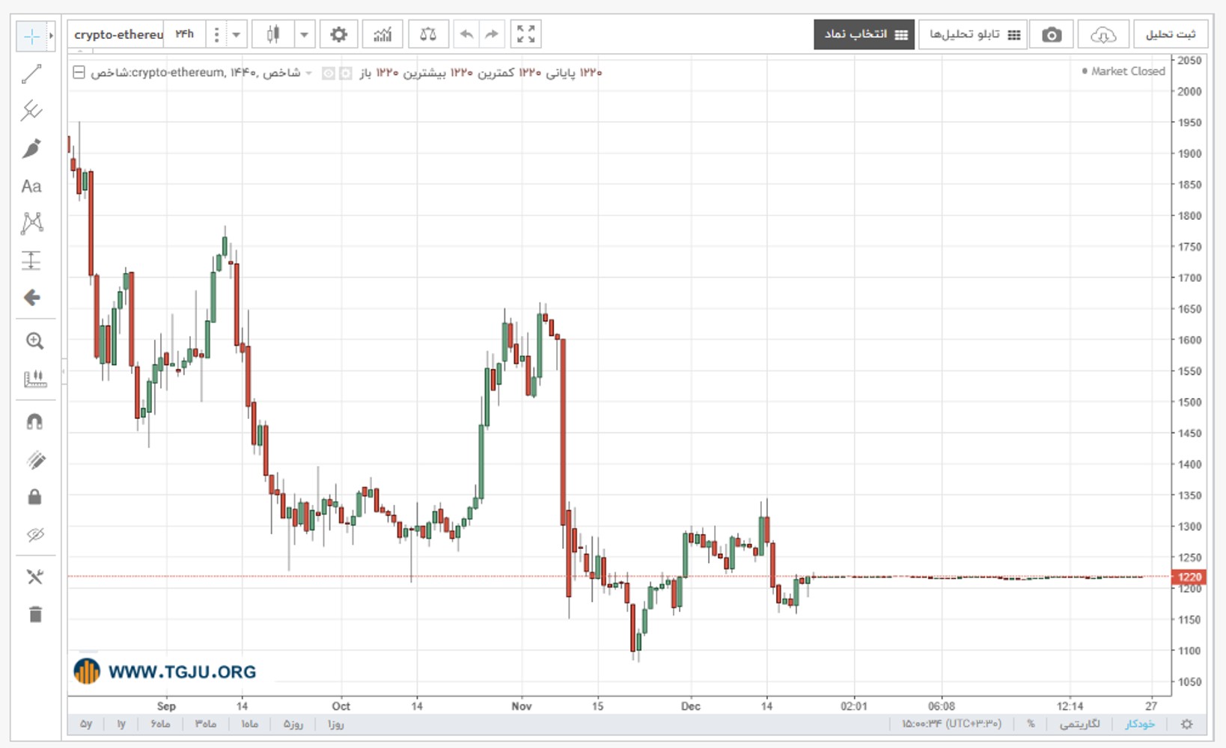Select the trend line drawing tool
Viewport: 1226px width, 748px height.
31,73
